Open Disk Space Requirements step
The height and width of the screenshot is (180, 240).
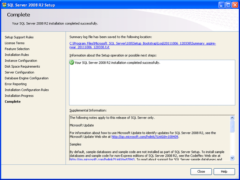pos(22,67)
